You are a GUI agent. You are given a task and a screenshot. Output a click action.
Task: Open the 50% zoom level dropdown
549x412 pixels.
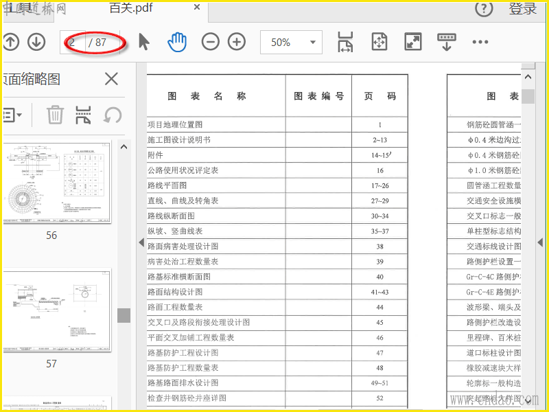[291, 42]
